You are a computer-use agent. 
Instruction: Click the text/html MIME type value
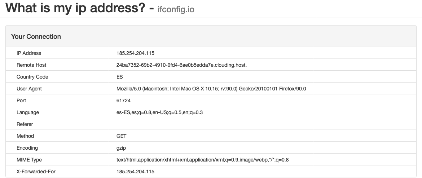[203, 160]
